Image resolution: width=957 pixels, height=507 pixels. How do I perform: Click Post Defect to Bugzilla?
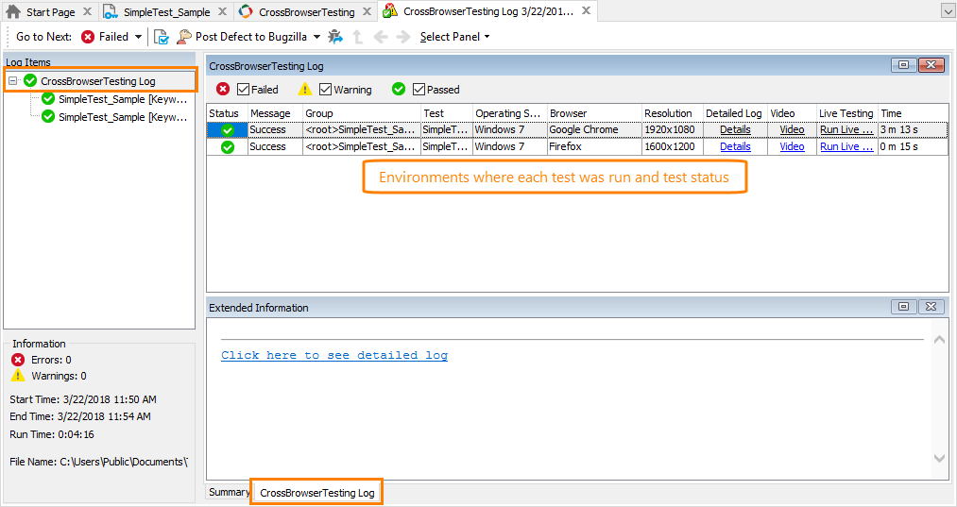(x=243, y=37)
